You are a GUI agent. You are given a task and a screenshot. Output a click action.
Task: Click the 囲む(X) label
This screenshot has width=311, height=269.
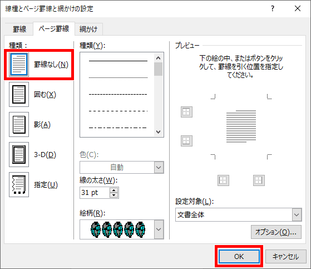click(45, 95)
